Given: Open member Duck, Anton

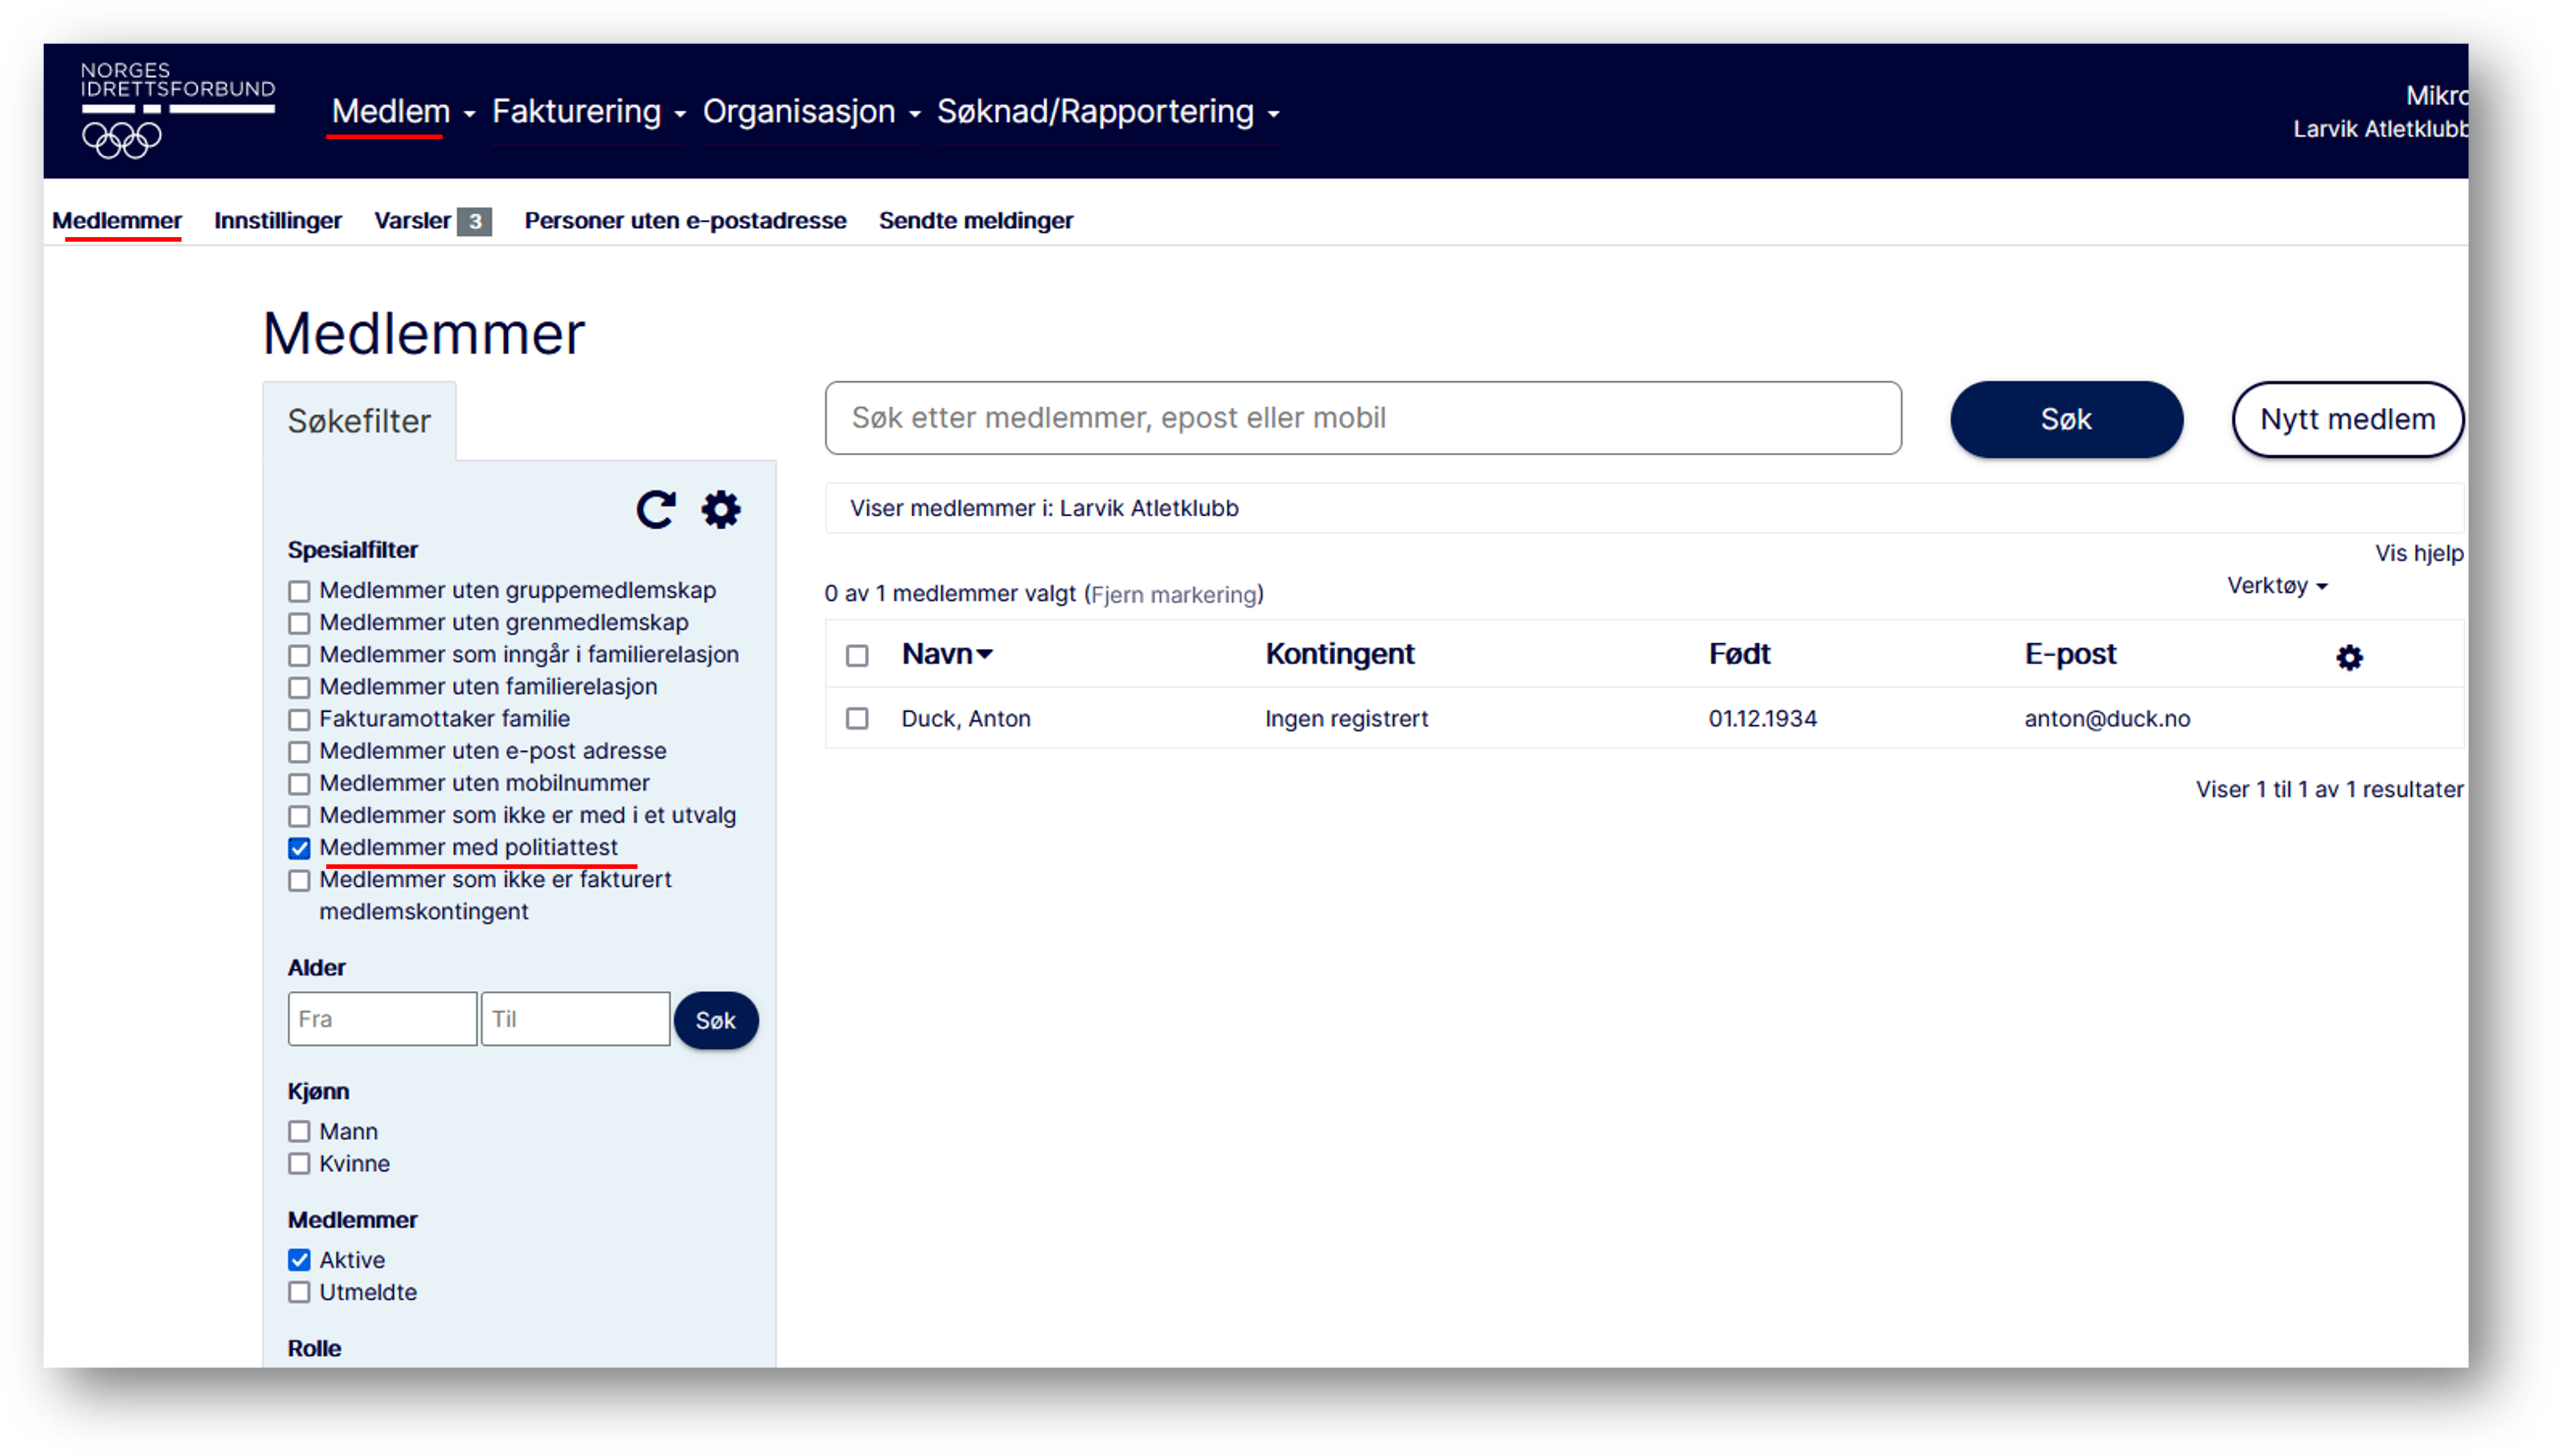Looking at the screenshot, I should point(965,718).
